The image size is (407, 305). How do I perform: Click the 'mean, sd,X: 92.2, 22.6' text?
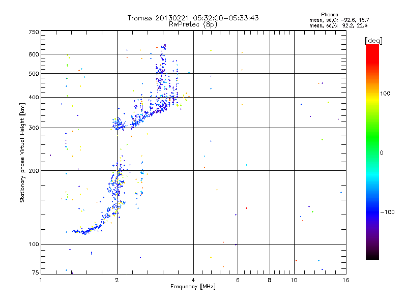[338, 25]
